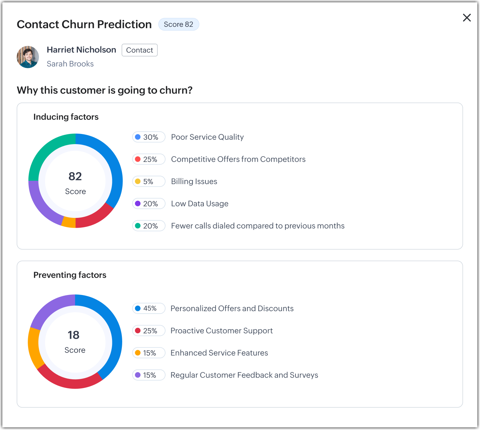Select the yellow 5% Billing Issues swatch
Image resolution: width=480 pixels, height=430 pixels.
[138, 182]
